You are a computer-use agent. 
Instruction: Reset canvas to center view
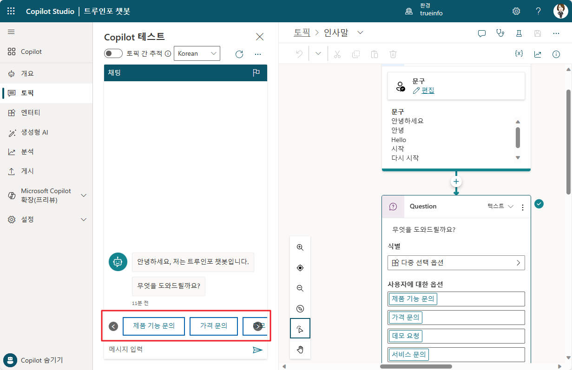coord(300,268)
